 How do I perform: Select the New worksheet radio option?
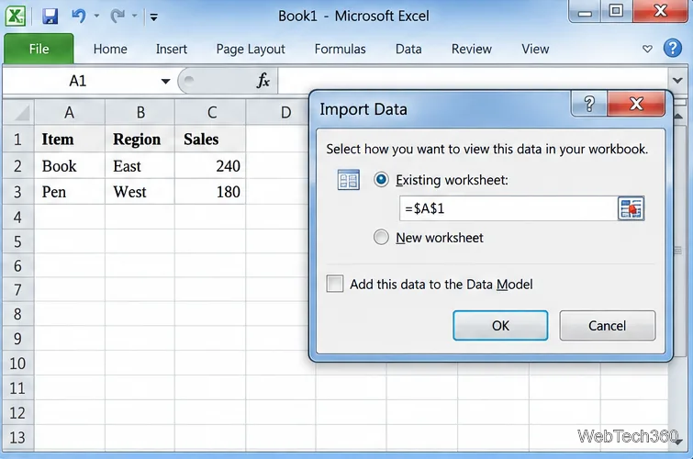(x=381, y=237)
